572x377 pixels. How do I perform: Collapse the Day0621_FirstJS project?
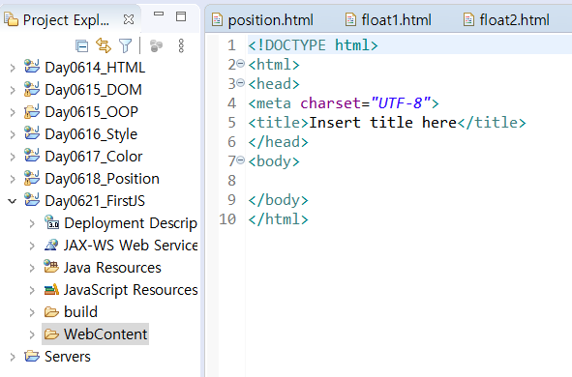[x=13, y=201]
